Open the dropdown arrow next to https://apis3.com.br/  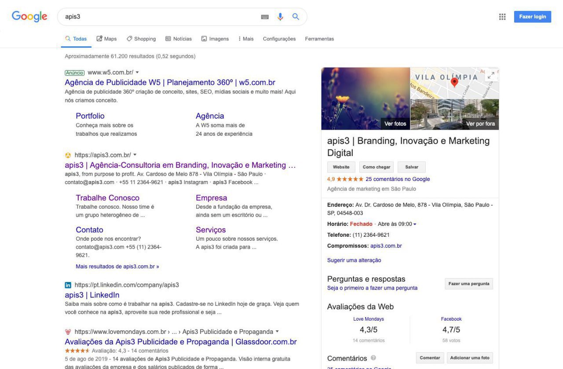coord(135,155)
